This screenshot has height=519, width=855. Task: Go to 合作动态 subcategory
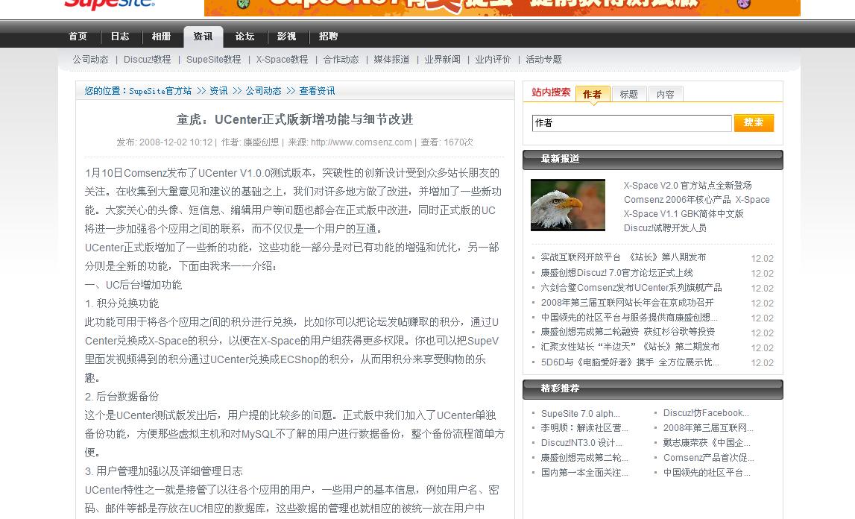coord(341,60)
